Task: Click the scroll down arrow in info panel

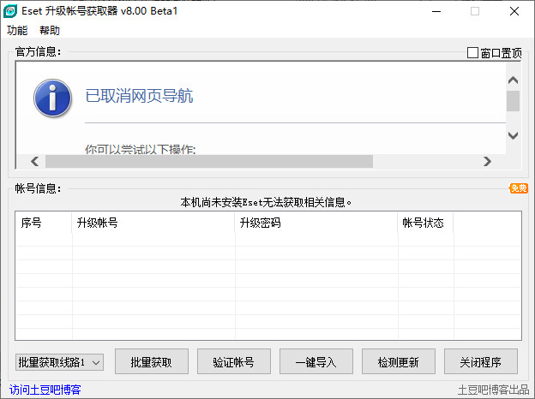Action: point(513,135)
